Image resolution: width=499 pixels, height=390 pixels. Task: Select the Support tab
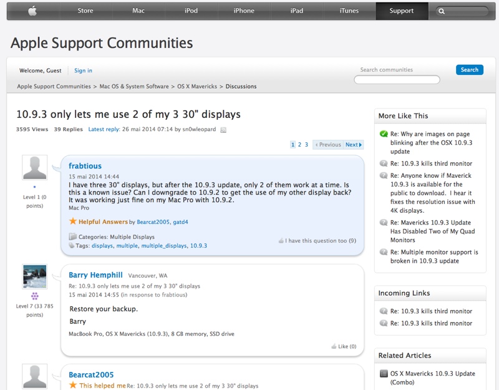coord(402,11)
